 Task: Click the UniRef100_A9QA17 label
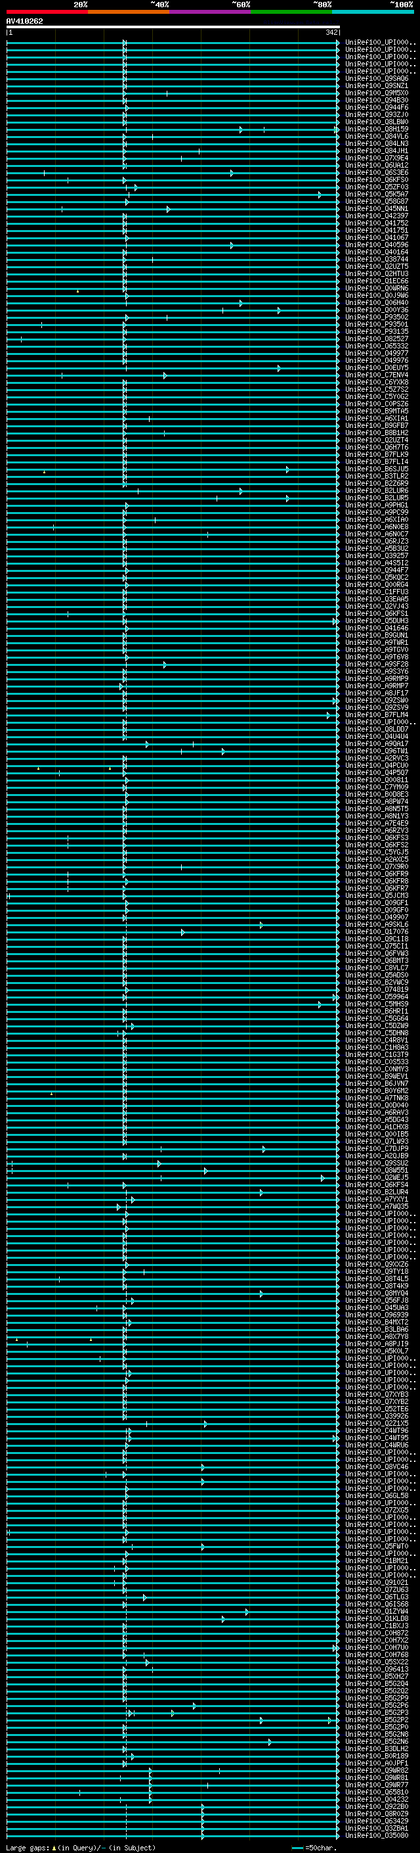[377, 744]
